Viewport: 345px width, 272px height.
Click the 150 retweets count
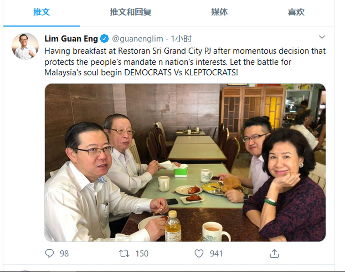(x=142, y=254)
